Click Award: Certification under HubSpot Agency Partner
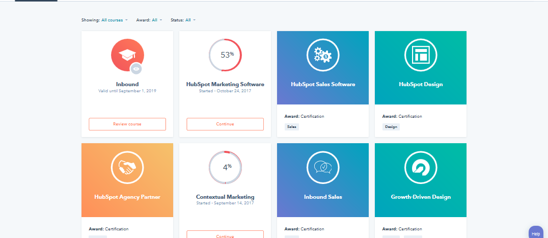Image resolution: width=548 pixels, height=238 pixels. 108,229
